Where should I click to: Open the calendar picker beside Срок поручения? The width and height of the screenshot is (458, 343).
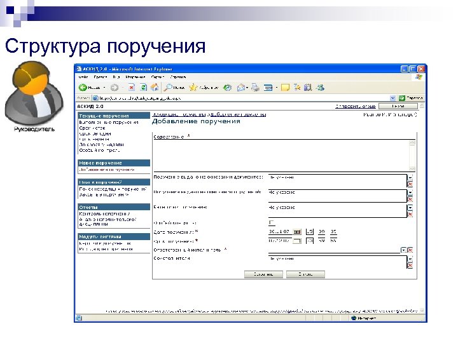pyautogui.click(x=297, y=241)
